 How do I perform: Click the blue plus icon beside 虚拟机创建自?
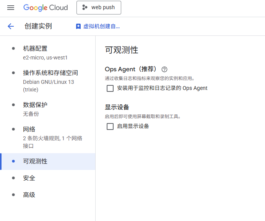point(78,26)
